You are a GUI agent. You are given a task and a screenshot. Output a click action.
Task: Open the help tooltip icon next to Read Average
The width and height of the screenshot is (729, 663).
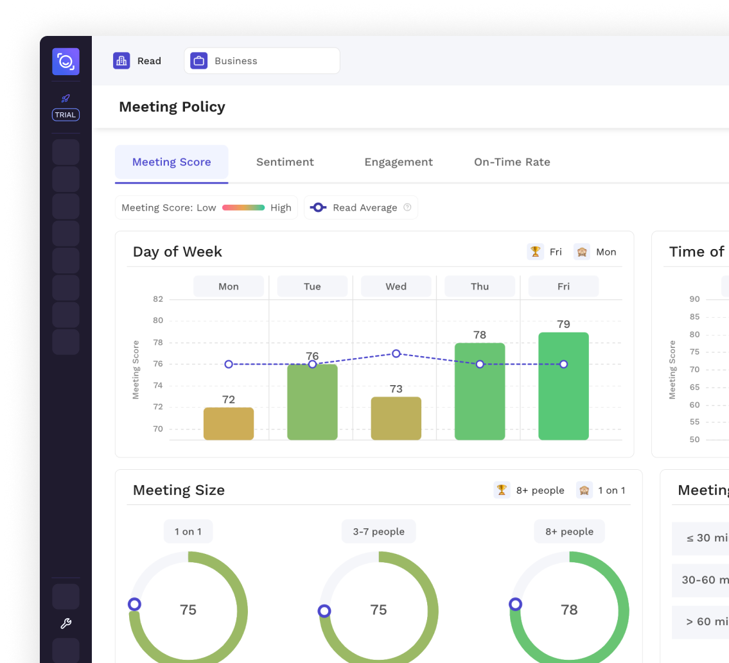click(x=407, y=207)
